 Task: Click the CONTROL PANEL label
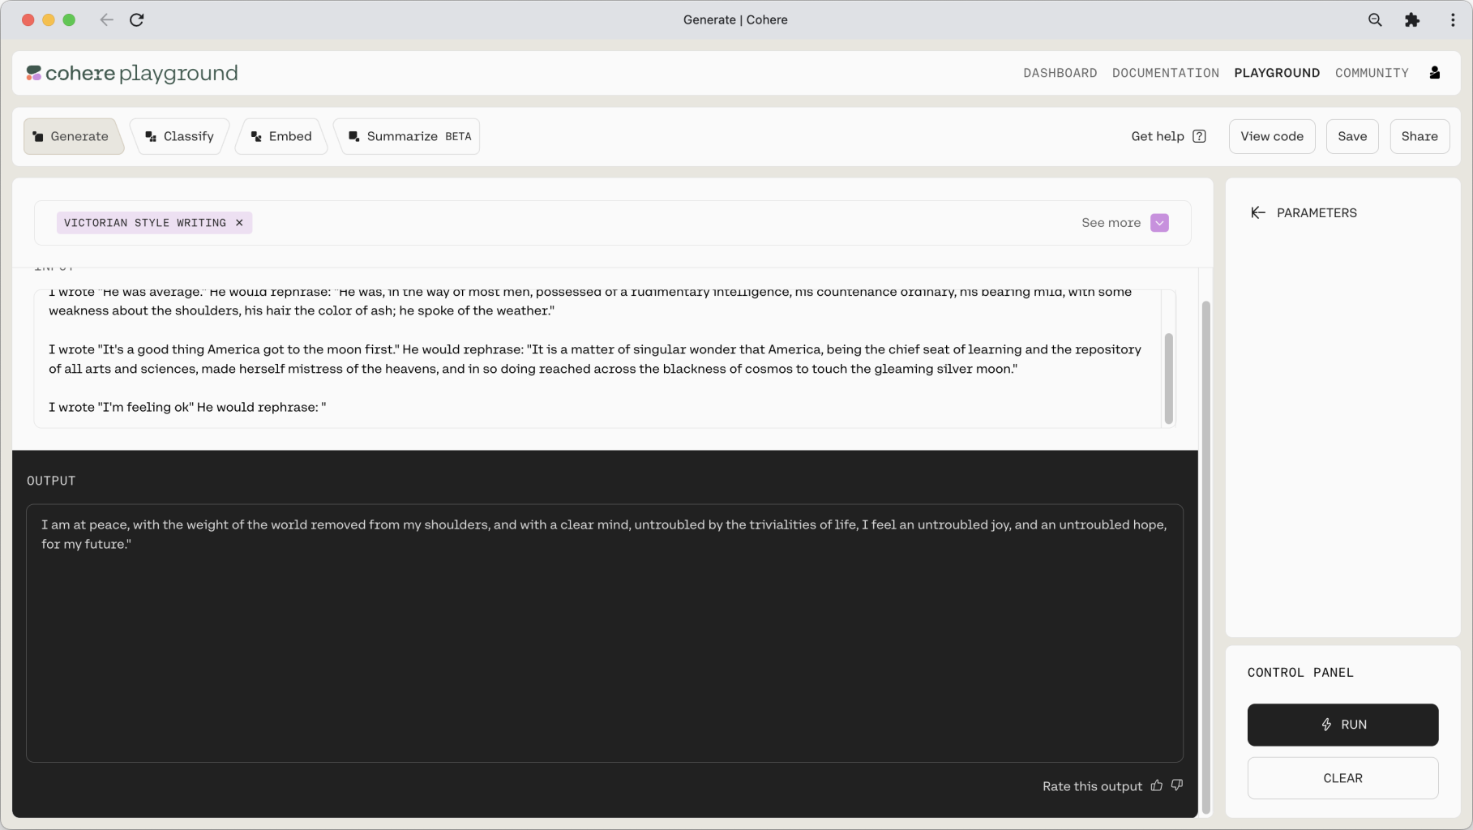(1300, 673)
